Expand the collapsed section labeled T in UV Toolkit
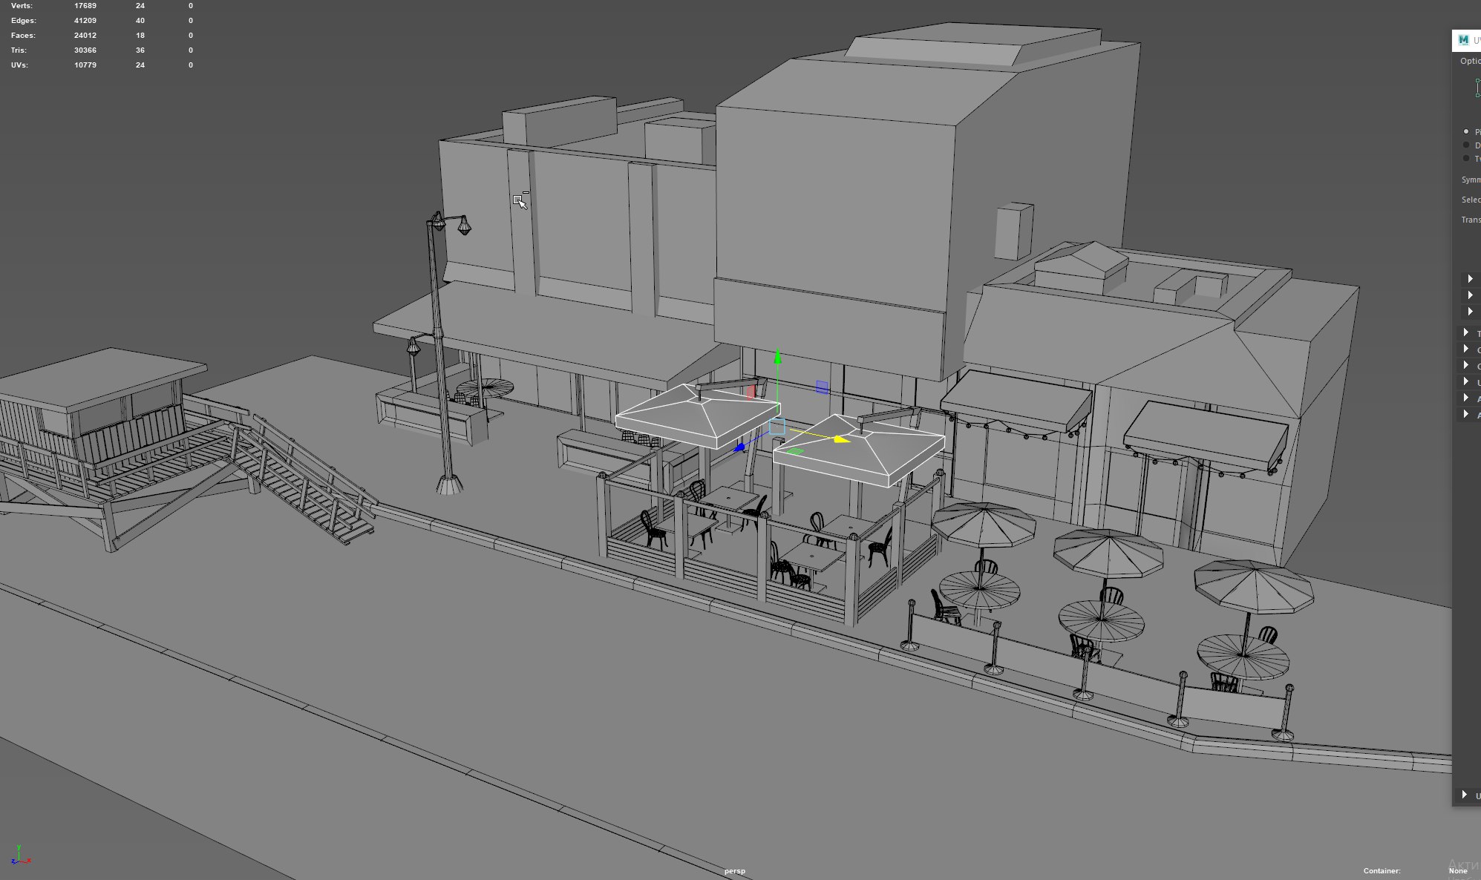This screenshot has width=1481, height=880. [1466, 332]
